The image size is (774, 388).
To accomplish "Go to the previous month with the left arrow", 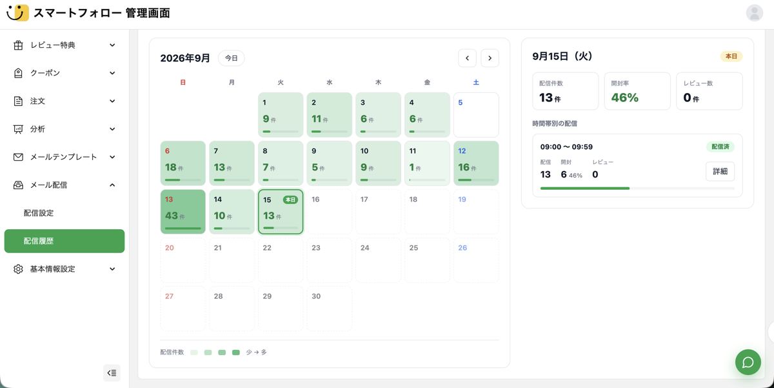I will pyautogui.click(x=468, y=58).
